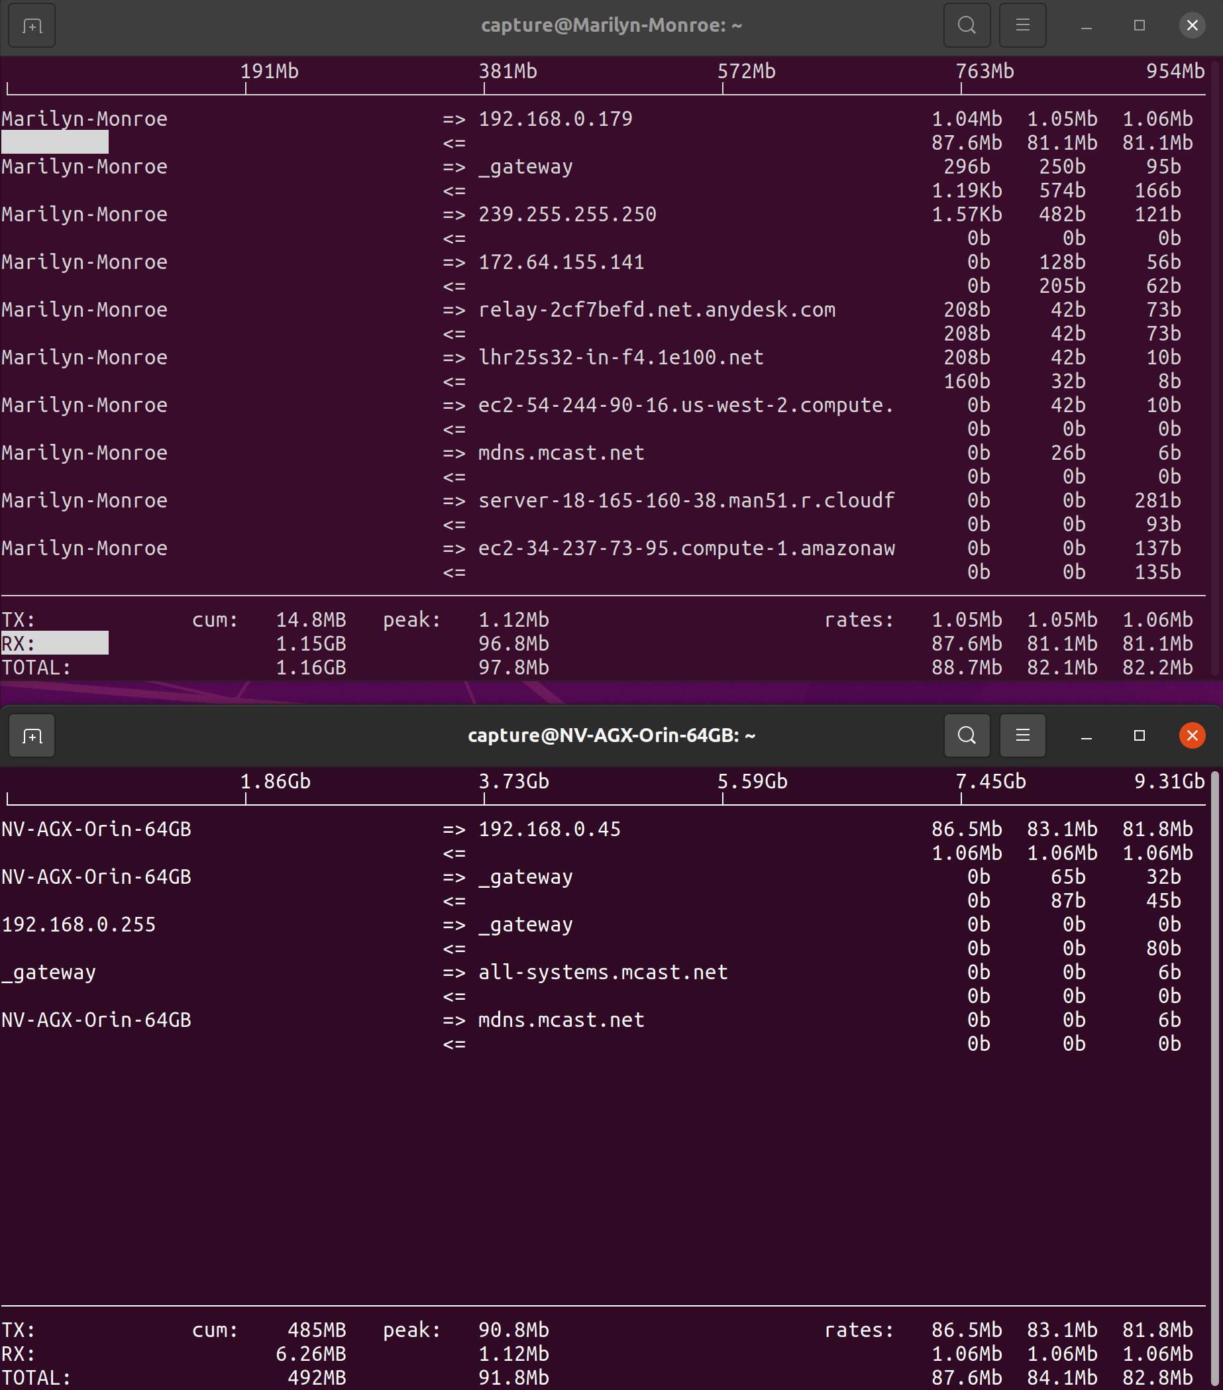1223x1390 pixels.
Task: Open a new tab in the Marilyn-Monroe terminal
Action: [x=31, y=25]
